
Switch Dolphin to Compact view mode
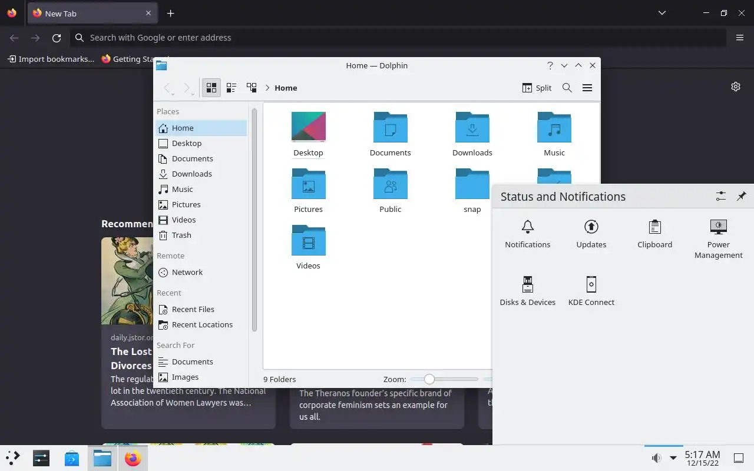(x=232, y=88)
